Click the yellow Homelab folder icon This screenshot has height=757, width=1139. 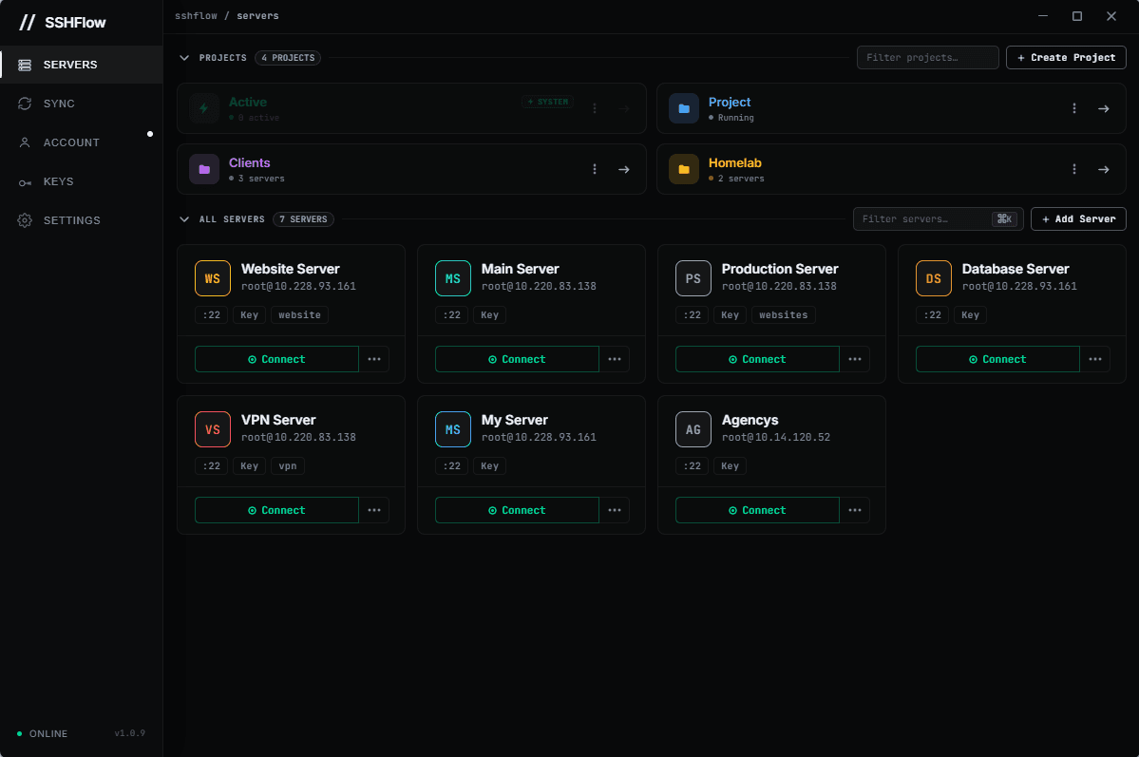[x=684, y=169]
